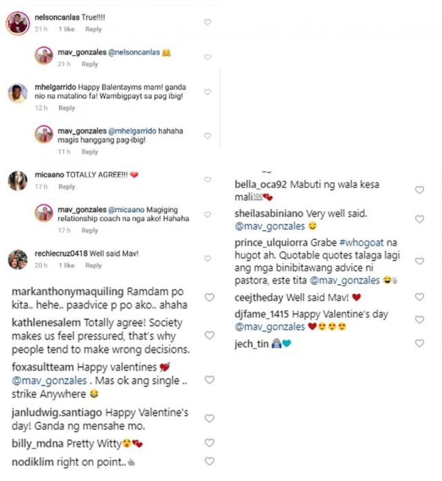The width and height of the screenshot is (442, 481).
Task: Heart ceejtheday's Well said Mav comment
Action: pyautogui.click(x=419, y=297)
